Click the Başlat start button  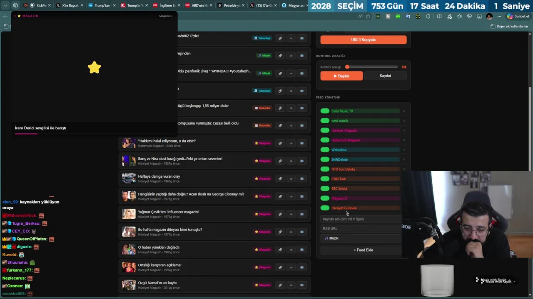click(341, 76)
